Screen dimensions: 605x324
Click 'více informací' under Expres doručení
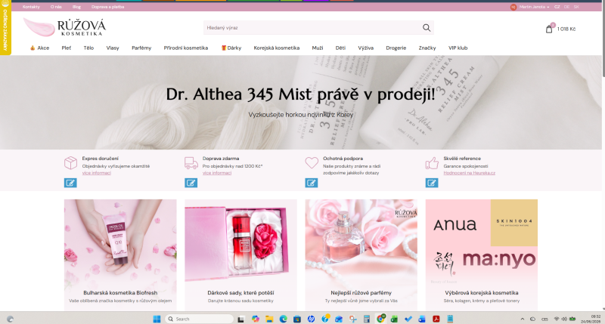coord(97,173)
